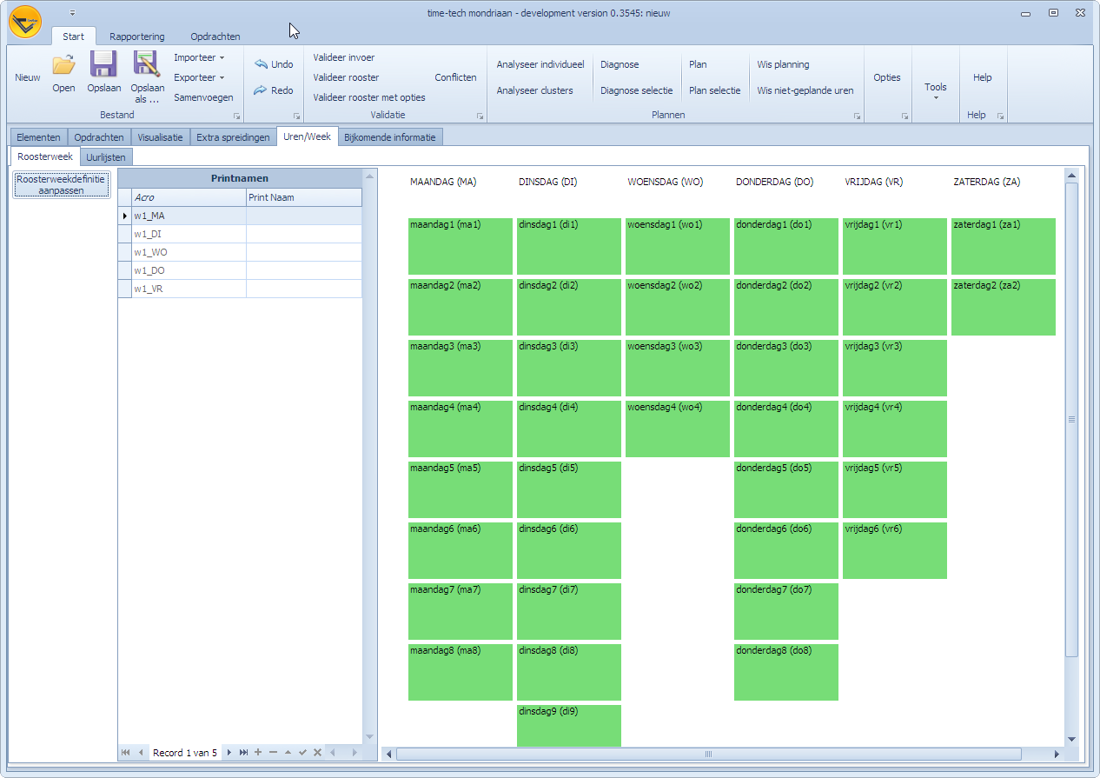Expand the Importeer dropdown
Image resolution: width=1100 pixels, height=778 pixels.
click(x=199, y=57)
